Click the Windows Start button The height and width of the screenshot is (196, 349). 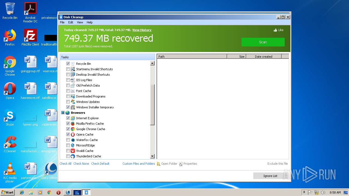(8, 192)
